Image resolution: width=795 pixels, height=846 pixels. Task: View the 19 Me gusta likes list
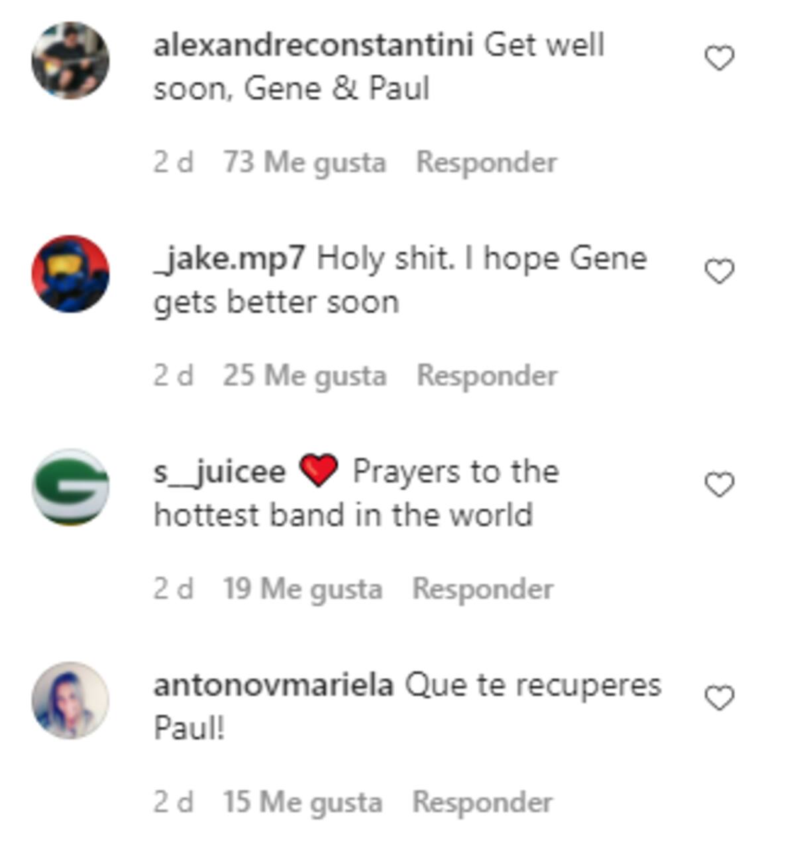pyautogui.click(x=302, y=590)
